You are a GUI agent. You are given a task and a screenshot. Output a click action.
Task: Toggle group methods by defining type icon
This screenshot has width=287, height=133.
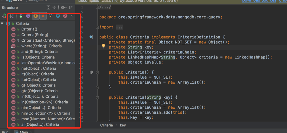[x=50, y=16]
